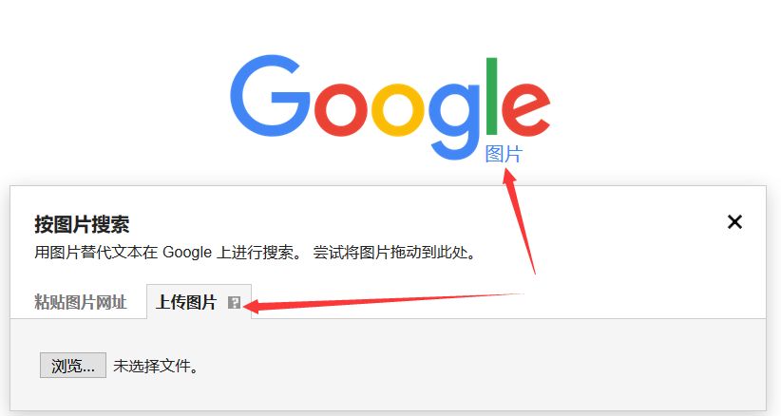The image size is (781, 416).
Task: Click the word Google in the description
Action: click(187, 253)
